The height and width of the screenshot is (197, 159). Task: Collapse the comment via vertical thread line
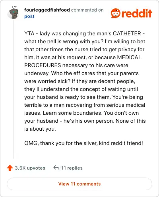(13, 89)
